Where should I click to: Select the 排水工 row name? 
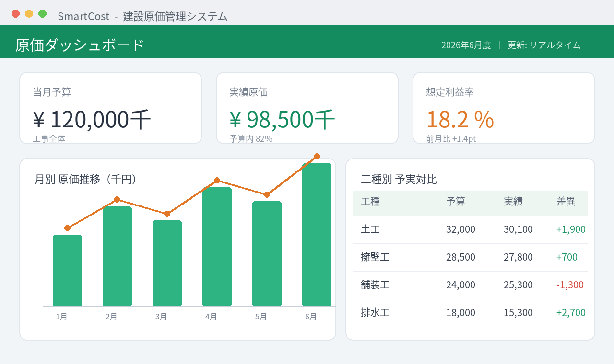(375, 313)
